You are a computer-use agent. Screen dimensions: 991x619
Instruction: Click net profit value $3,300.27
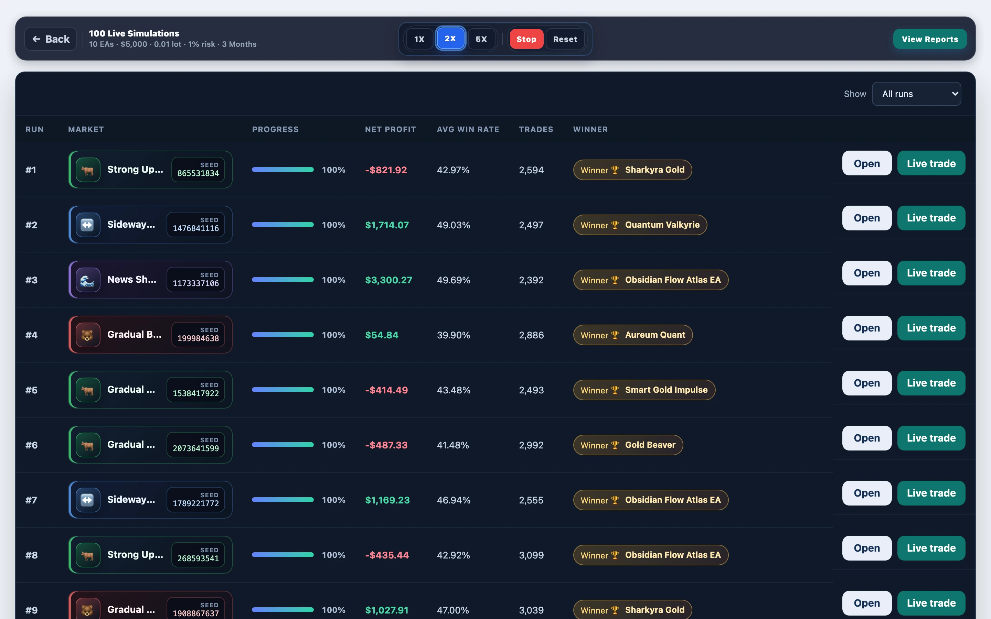(x=388, y=280)
